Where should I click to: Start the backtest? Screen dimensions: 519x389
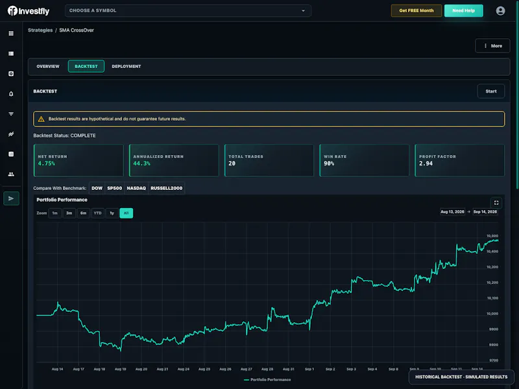pyautogui.click(x=491, y=91)
